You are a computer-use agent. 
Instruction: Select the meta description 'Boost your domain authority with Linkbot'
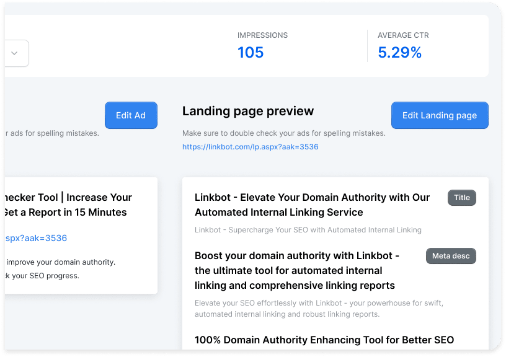pyautogui.click(x=297, y=271)
